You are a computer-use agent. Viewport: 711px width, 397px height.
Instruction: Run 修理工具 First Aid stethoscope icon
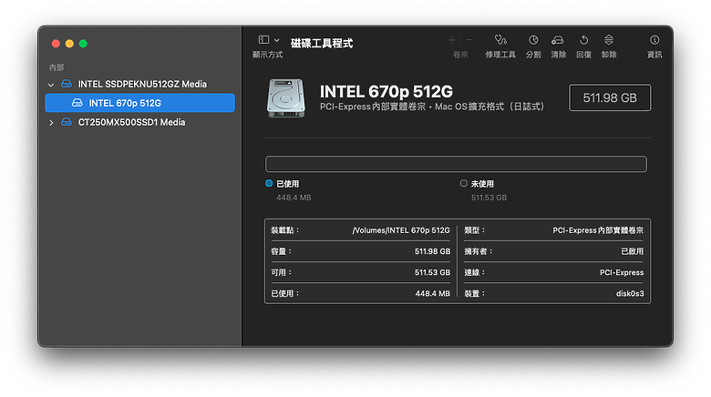[x=500, y=40]
